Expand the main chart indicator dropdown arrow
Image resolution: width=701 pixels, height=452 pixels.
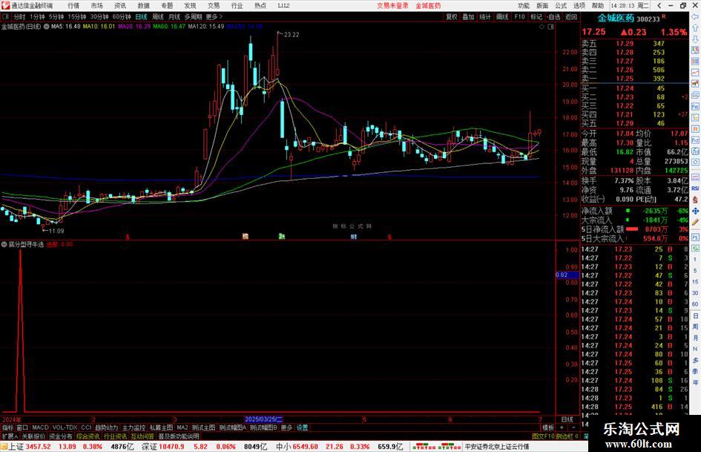(46, 27)
